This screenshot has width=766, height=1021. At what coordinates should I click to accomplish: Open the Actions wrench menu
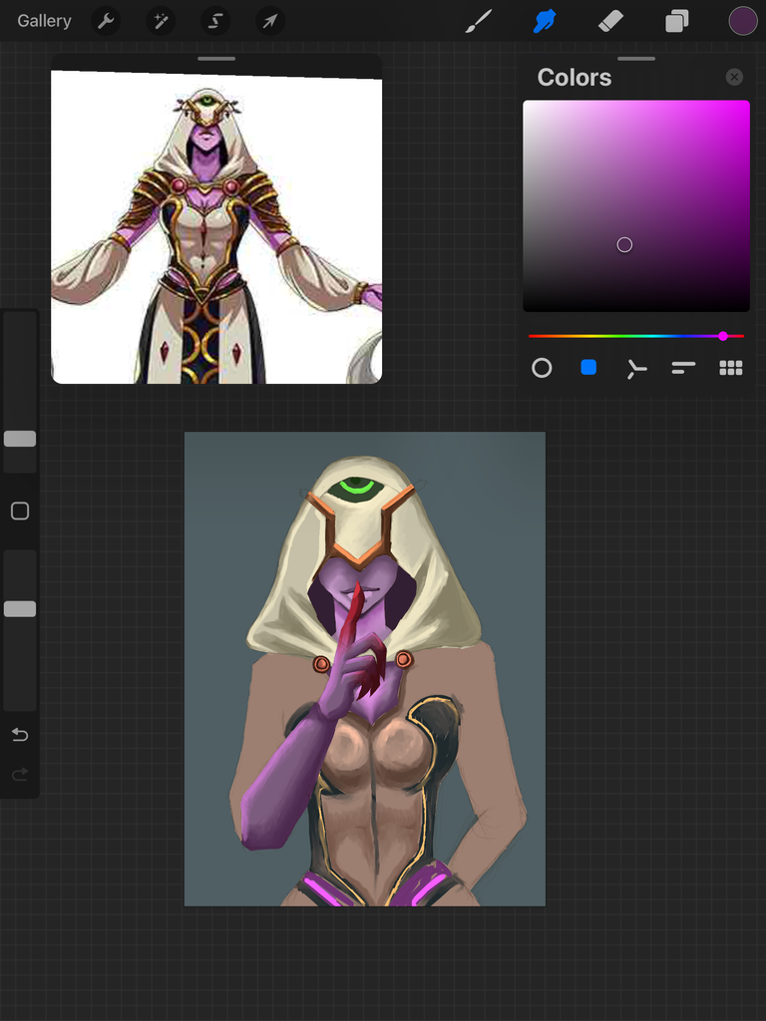(x=106, y=22)
